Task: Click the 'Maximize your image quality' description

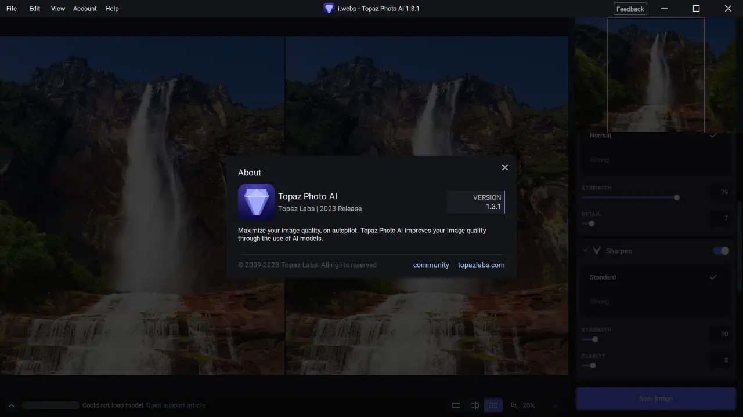Action: (362, 234)
